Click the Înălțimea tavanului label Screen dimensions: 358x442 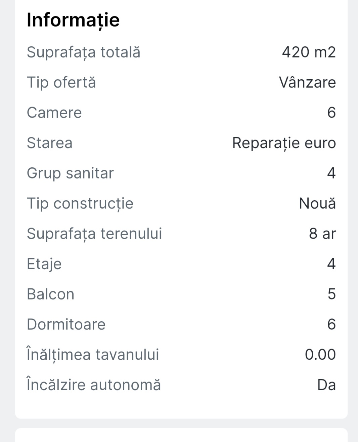93,355
